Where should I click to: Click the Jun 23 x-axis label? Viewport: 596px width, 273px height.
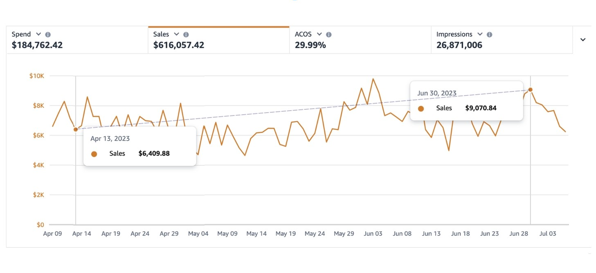tap(490, 234)
